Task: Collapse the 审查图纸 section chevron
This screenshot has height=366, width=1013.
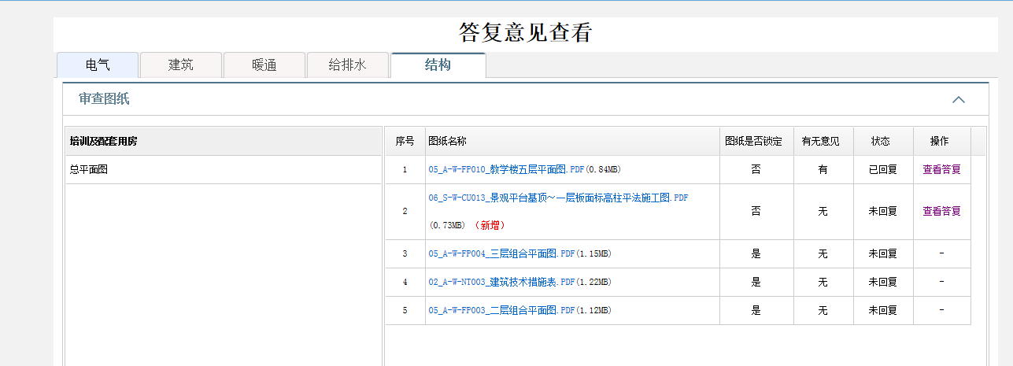Action: pyautogui.click(x=958, y=100)
